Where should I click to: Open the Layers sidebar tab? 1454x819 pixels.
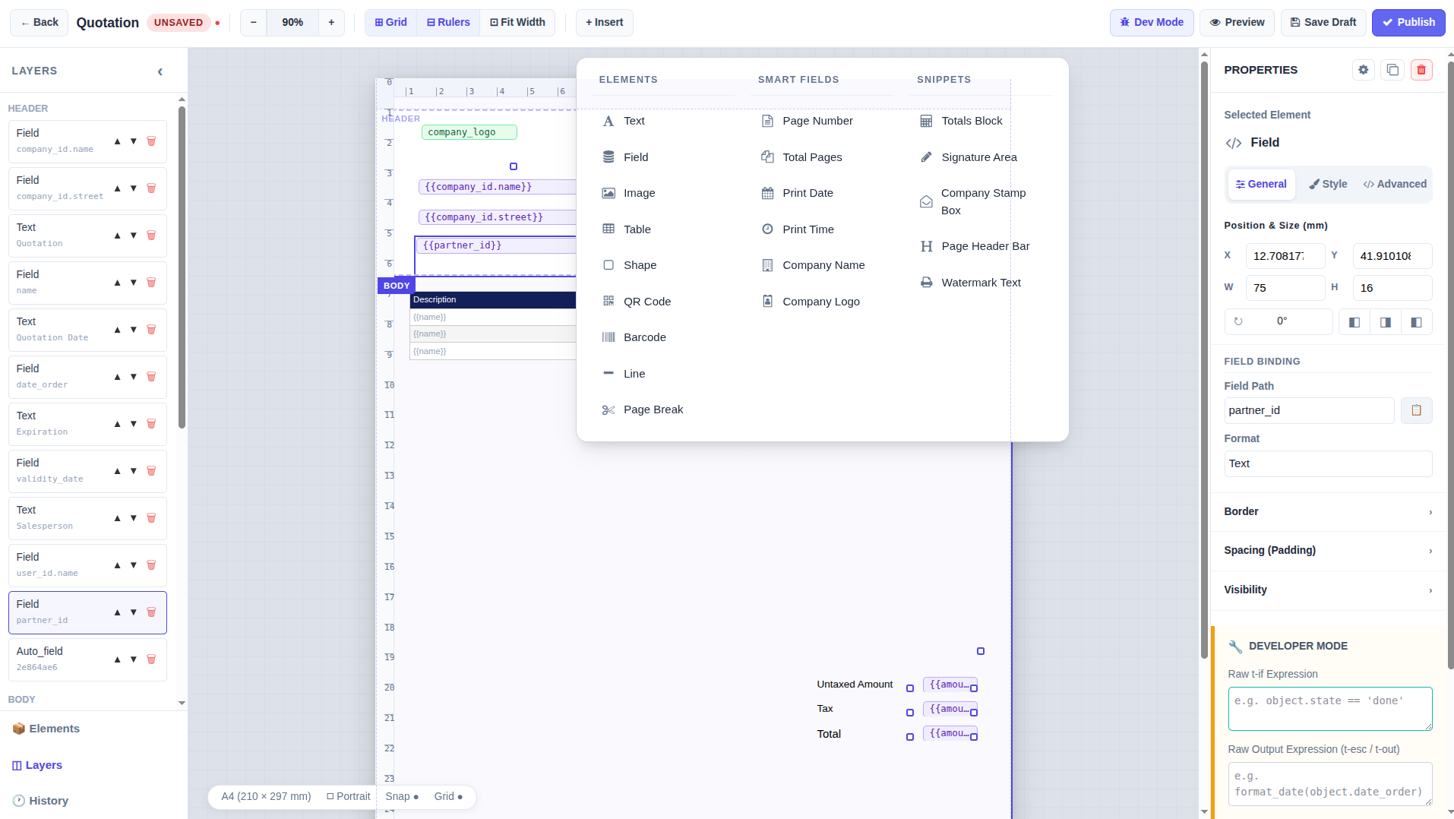point(37,766)
